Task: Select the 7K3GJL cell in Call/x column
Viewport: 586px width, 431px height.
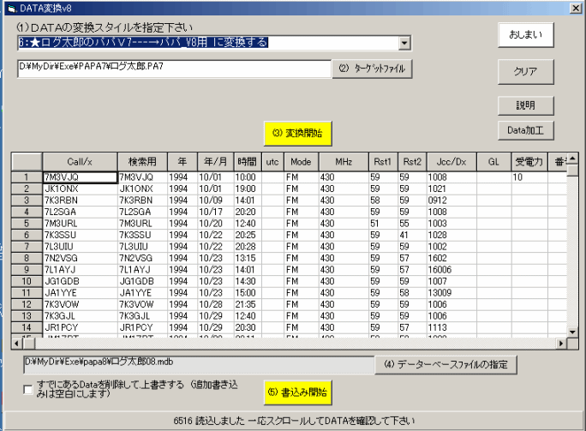Action: (80, 316)
